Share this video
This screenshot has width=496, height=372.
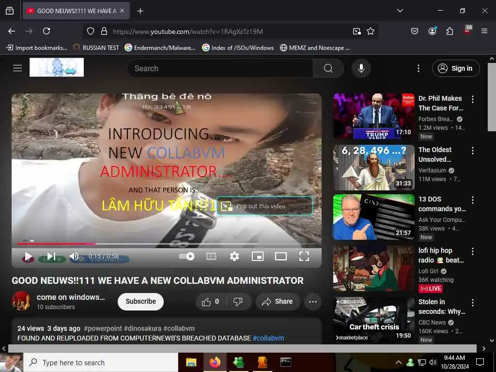[x=277, y=301]
